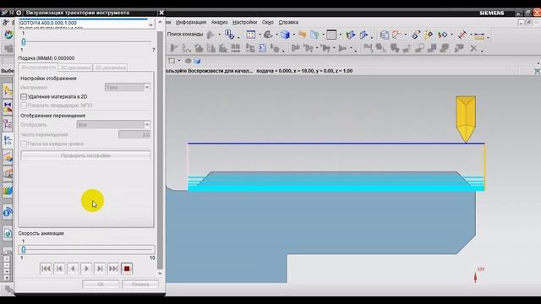
Task: Click the step forward playback button
Action: pyautogui.click(x=100, y=269)
